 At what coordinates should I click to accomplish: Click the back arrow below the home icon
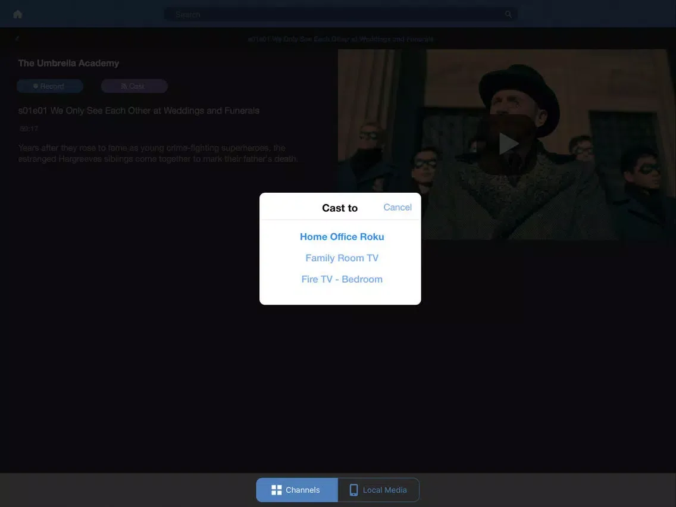point(17,38)
